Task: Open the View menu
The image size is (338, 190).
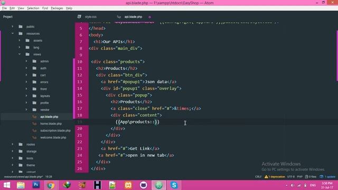Action: click(x=21, y=8)
